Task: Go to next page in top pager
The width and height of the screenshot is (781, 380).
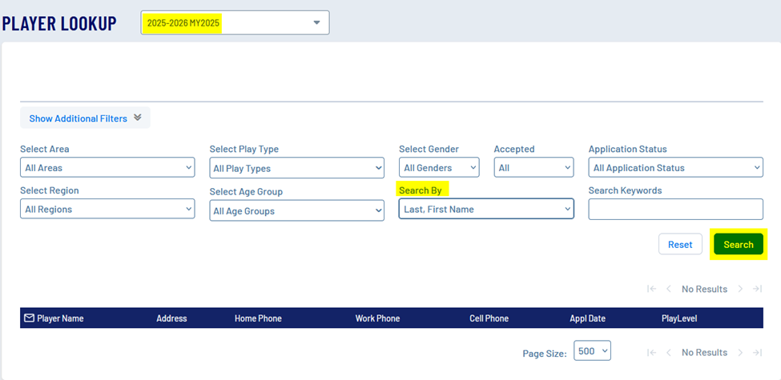Action: (740, 289)
